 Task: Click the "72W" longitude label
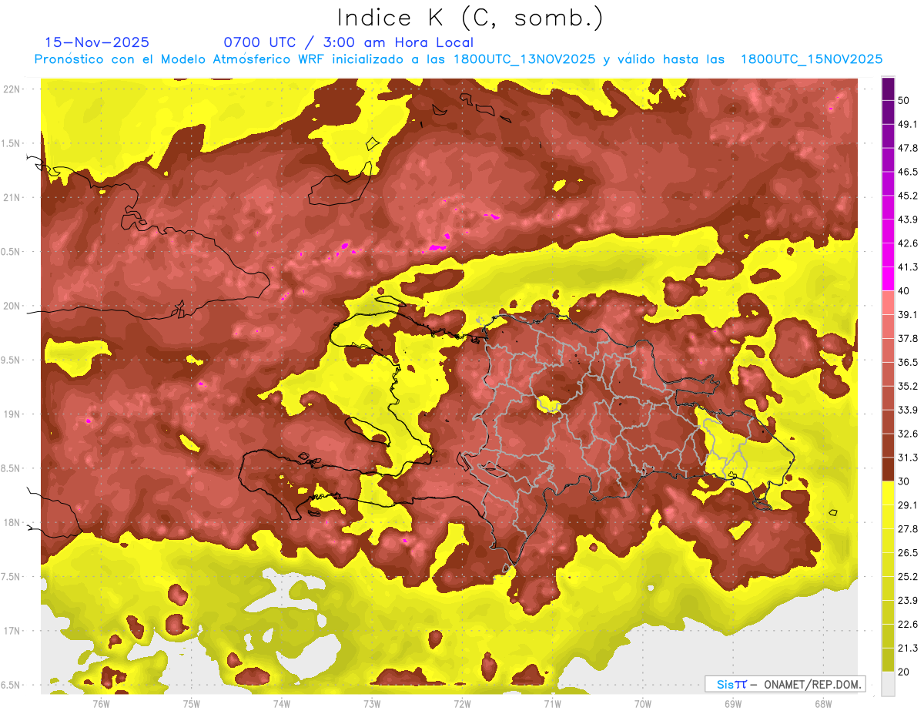point(462,703)
